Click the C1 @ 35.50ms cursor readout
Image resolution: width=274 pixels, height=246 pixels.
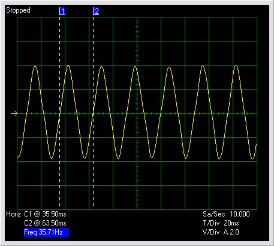[x=45, y=214]
